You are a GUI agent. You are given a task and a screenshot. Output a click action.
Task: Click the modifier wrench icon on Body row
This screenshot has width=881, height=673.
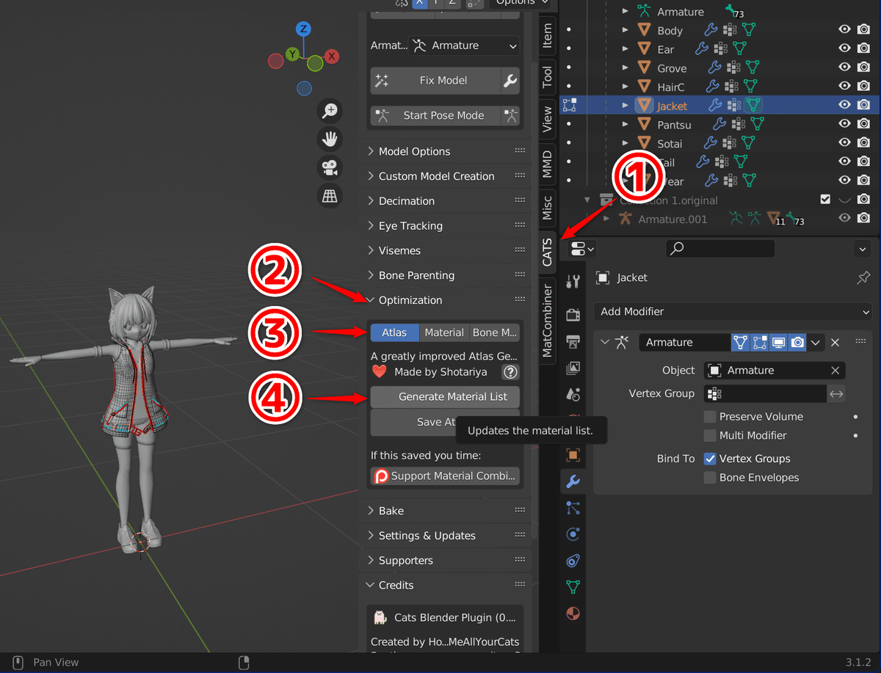click(710, 30)
